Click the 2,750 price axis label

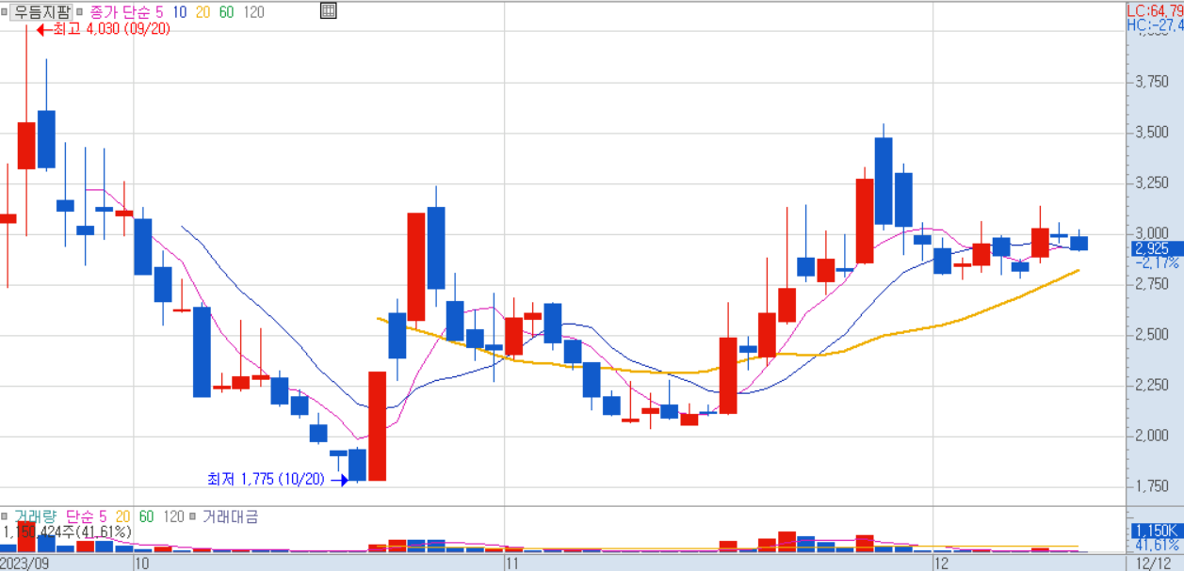coord(1153,284)
